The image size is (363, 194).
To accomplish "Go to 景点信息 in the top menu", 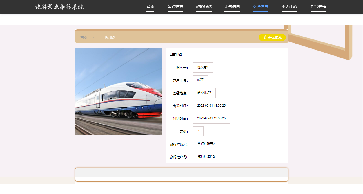I will (x=175, y=7).
